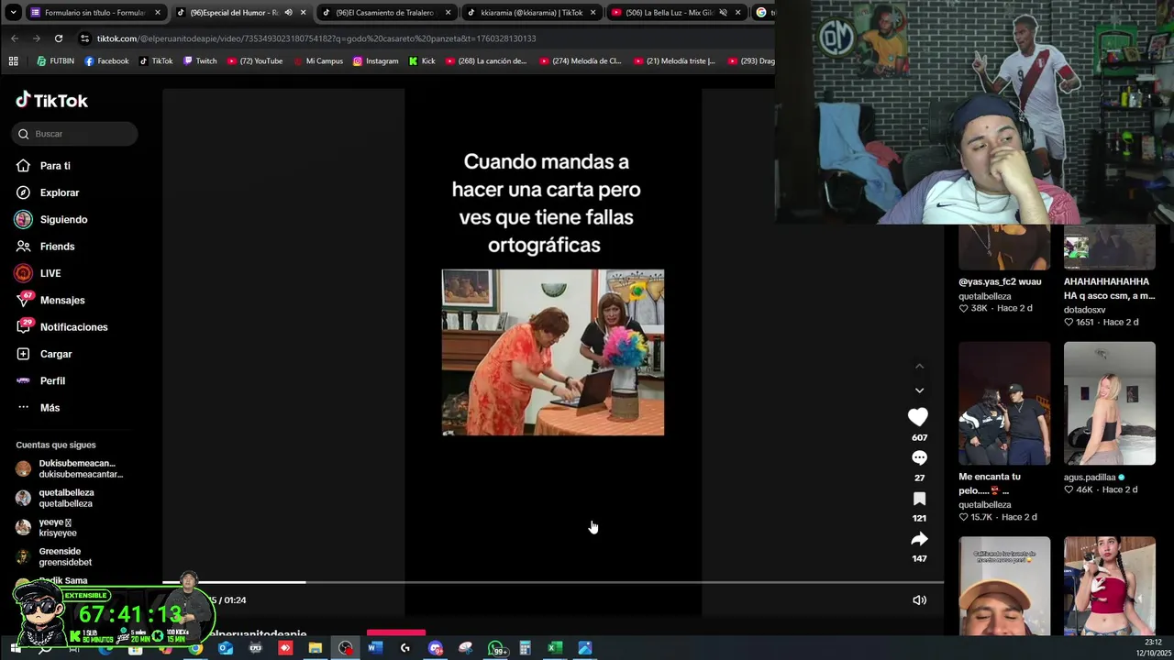Open the browser apps grid icon
The image size is (1174, 660).
tap(13, 61)
